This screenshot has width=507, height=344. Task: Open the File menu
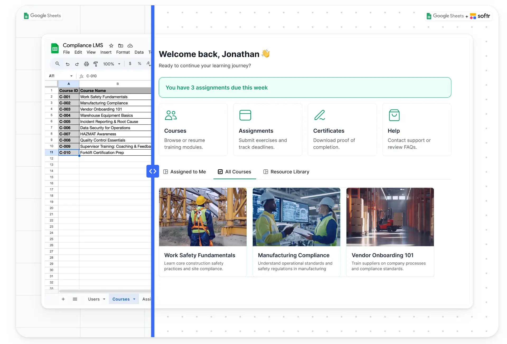[66, 52]
